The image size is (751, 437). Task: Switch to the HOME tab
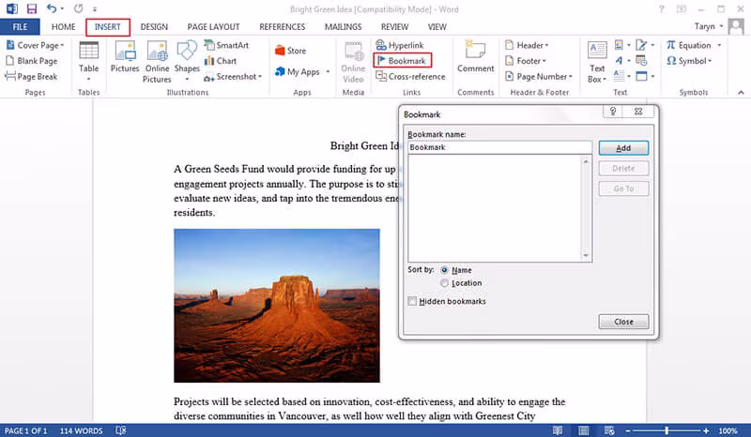pos(63,27)
